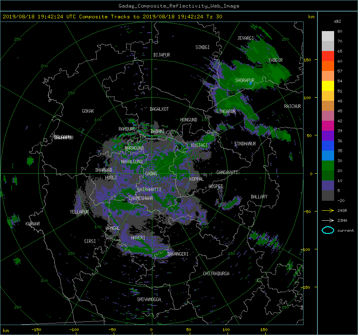Select the orange 60 dBZ color swatch
This screenshot has height=335, width=358.
click(328, 66)
